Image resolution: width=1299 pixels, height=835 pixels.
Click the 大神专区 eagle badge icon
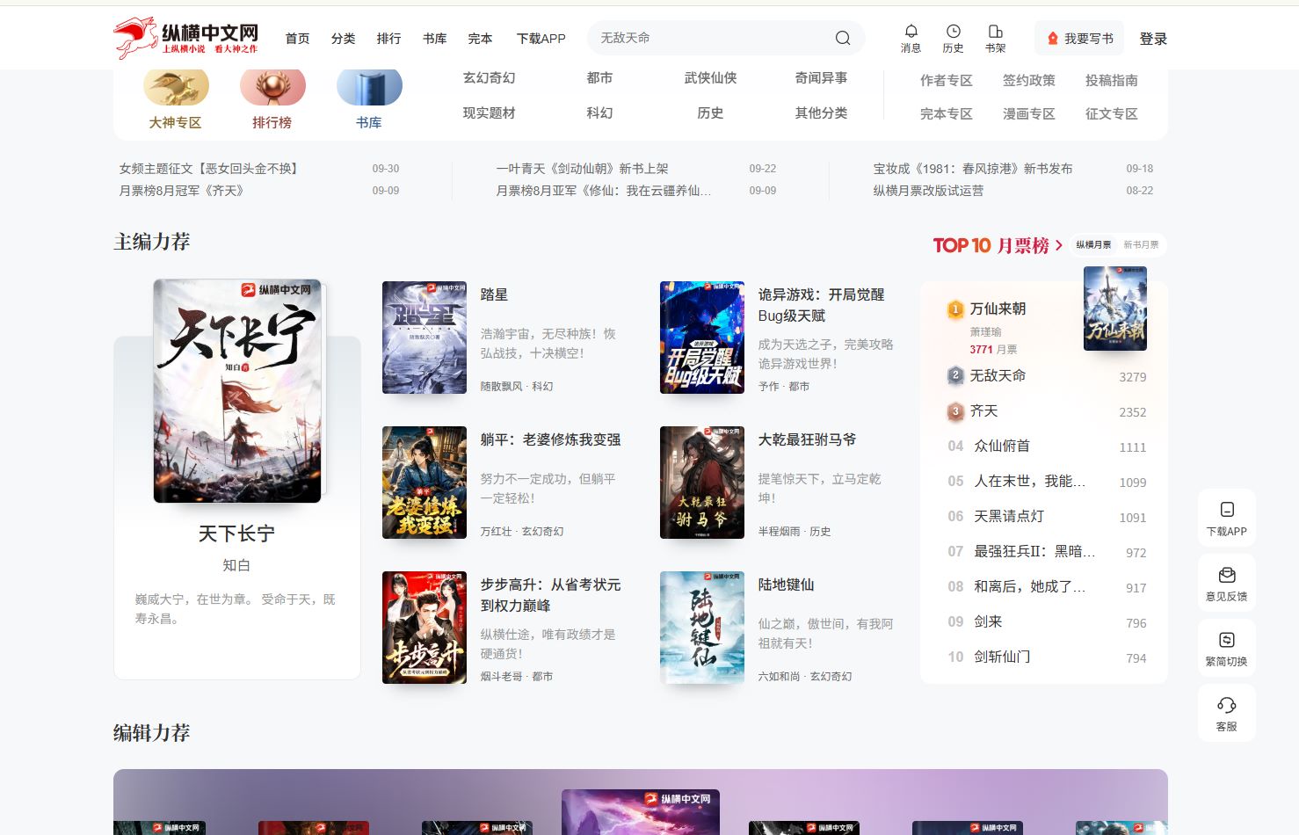click(176, 88)
